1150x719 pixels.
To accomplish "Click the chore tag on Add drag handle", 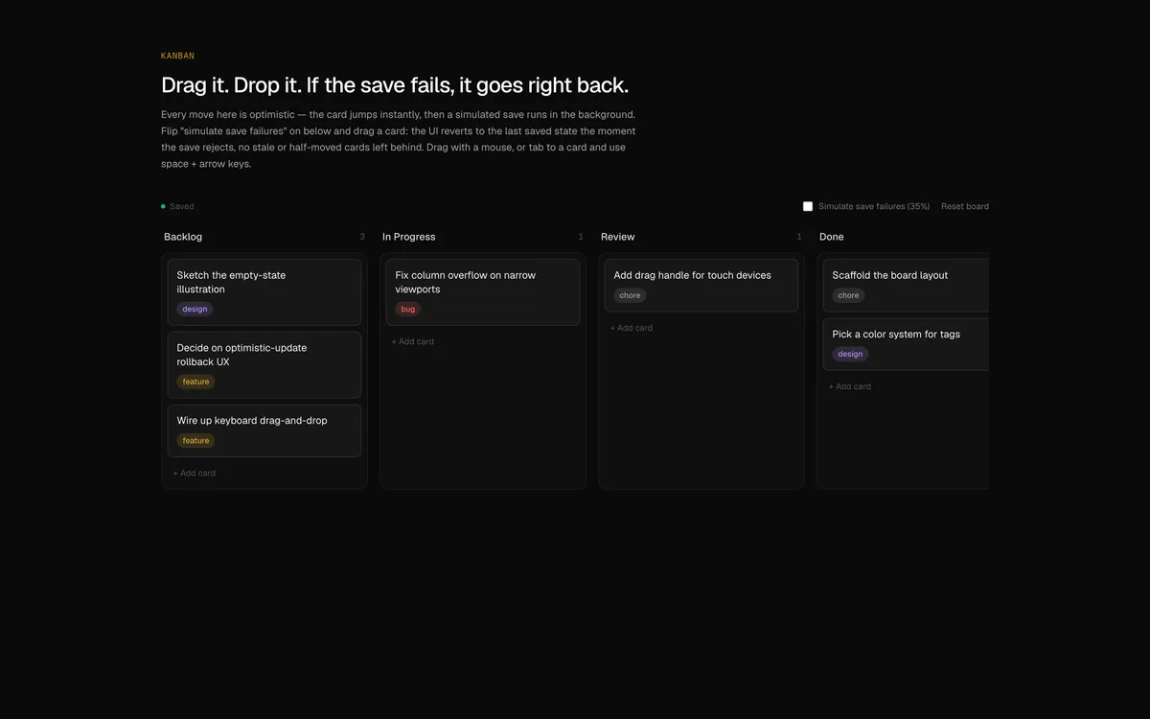I will [630, 295].
